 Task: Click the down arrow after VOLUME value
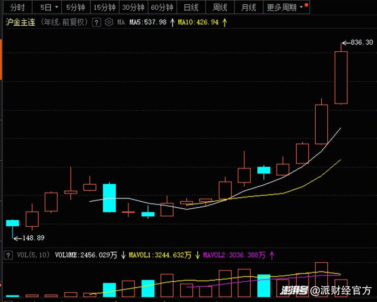(x=123, y=255)
